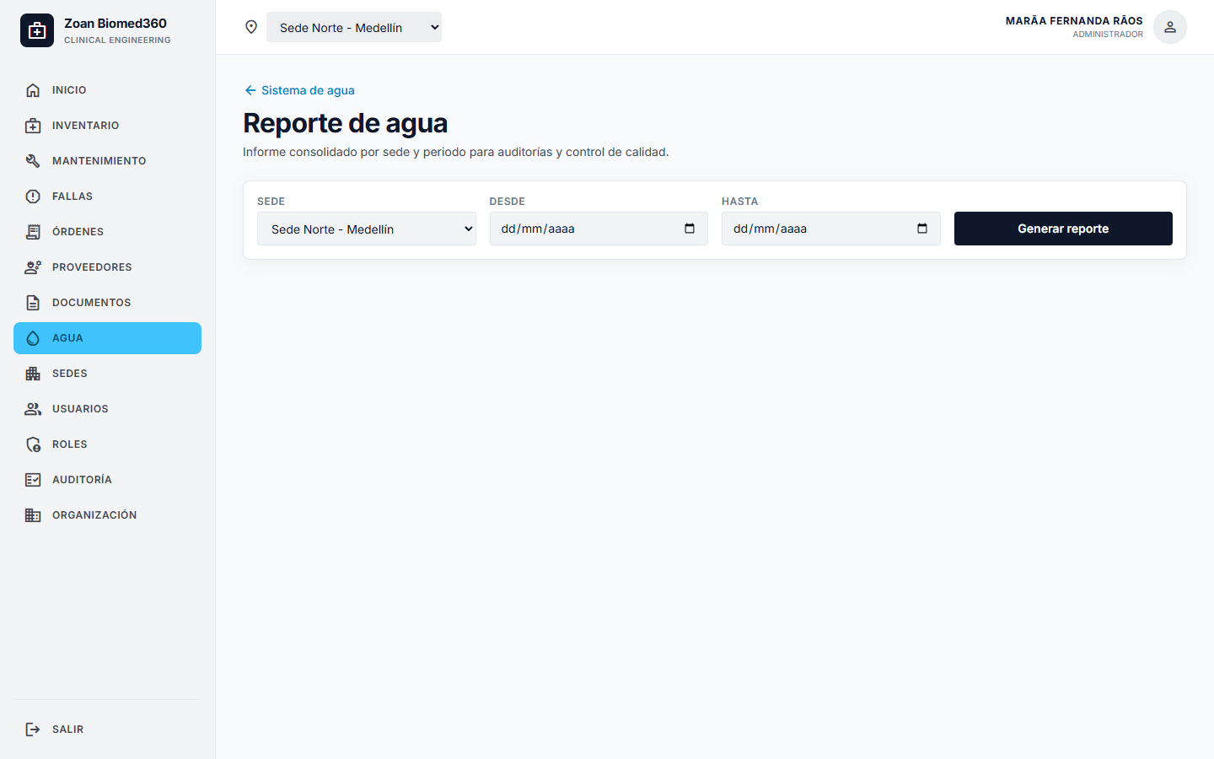The width and height of the screenshot is (1214, 759).
Task: Open the Roles menu item
Action: click(107, 444)
